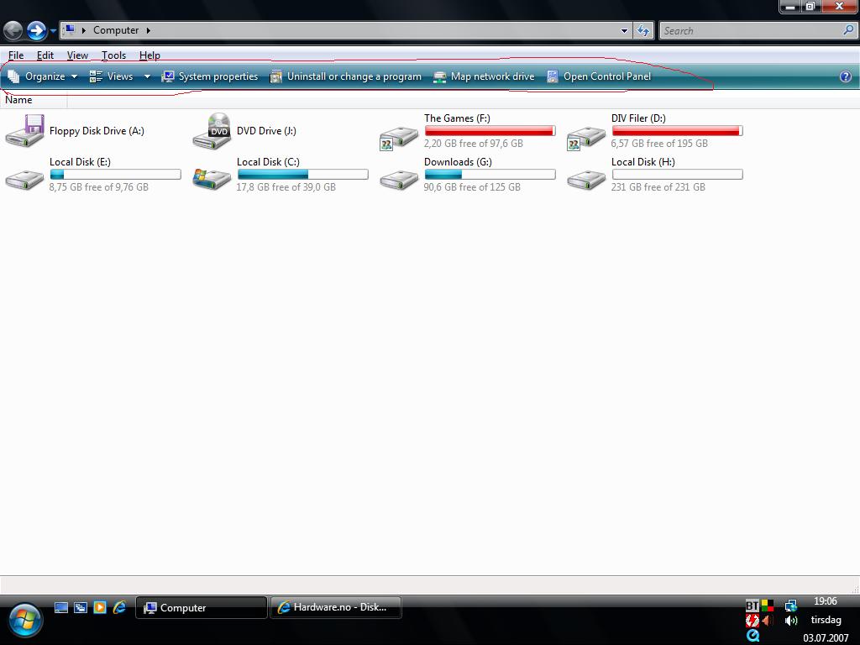Click The Games (F:) shared drive icon
Viewport: 860px width, 645px height.
click(x=399, y=139)
